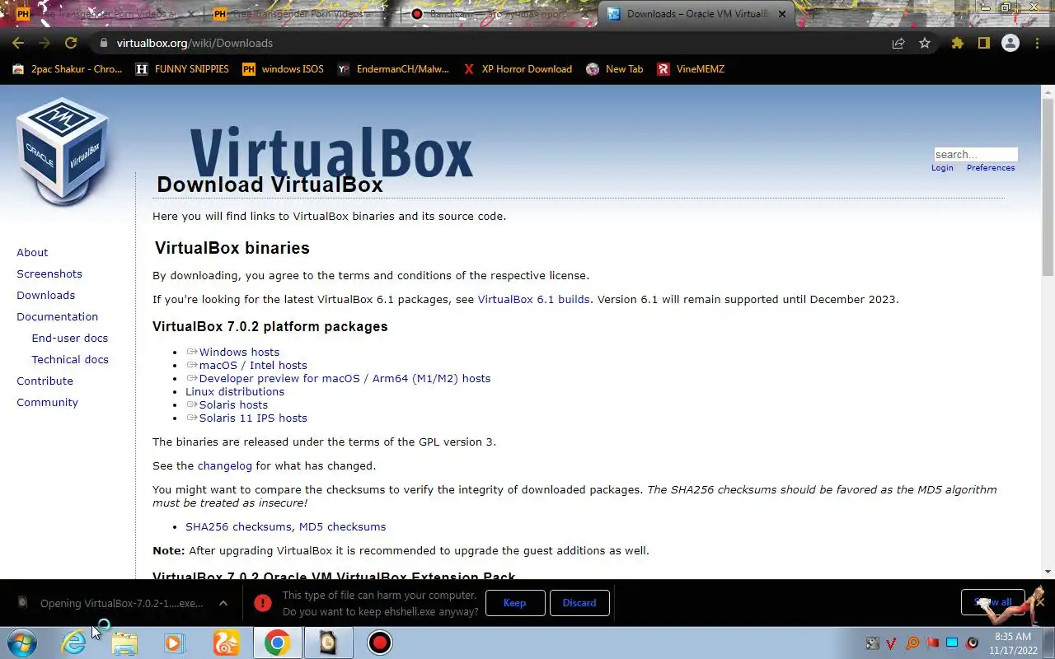Click the red download warning icon

tap(263, 603)
